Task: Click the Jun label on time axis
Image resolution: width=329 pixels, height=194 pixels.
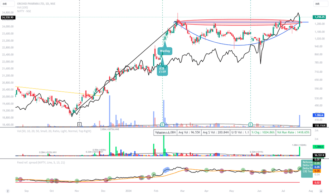Action: pos(259,191)
